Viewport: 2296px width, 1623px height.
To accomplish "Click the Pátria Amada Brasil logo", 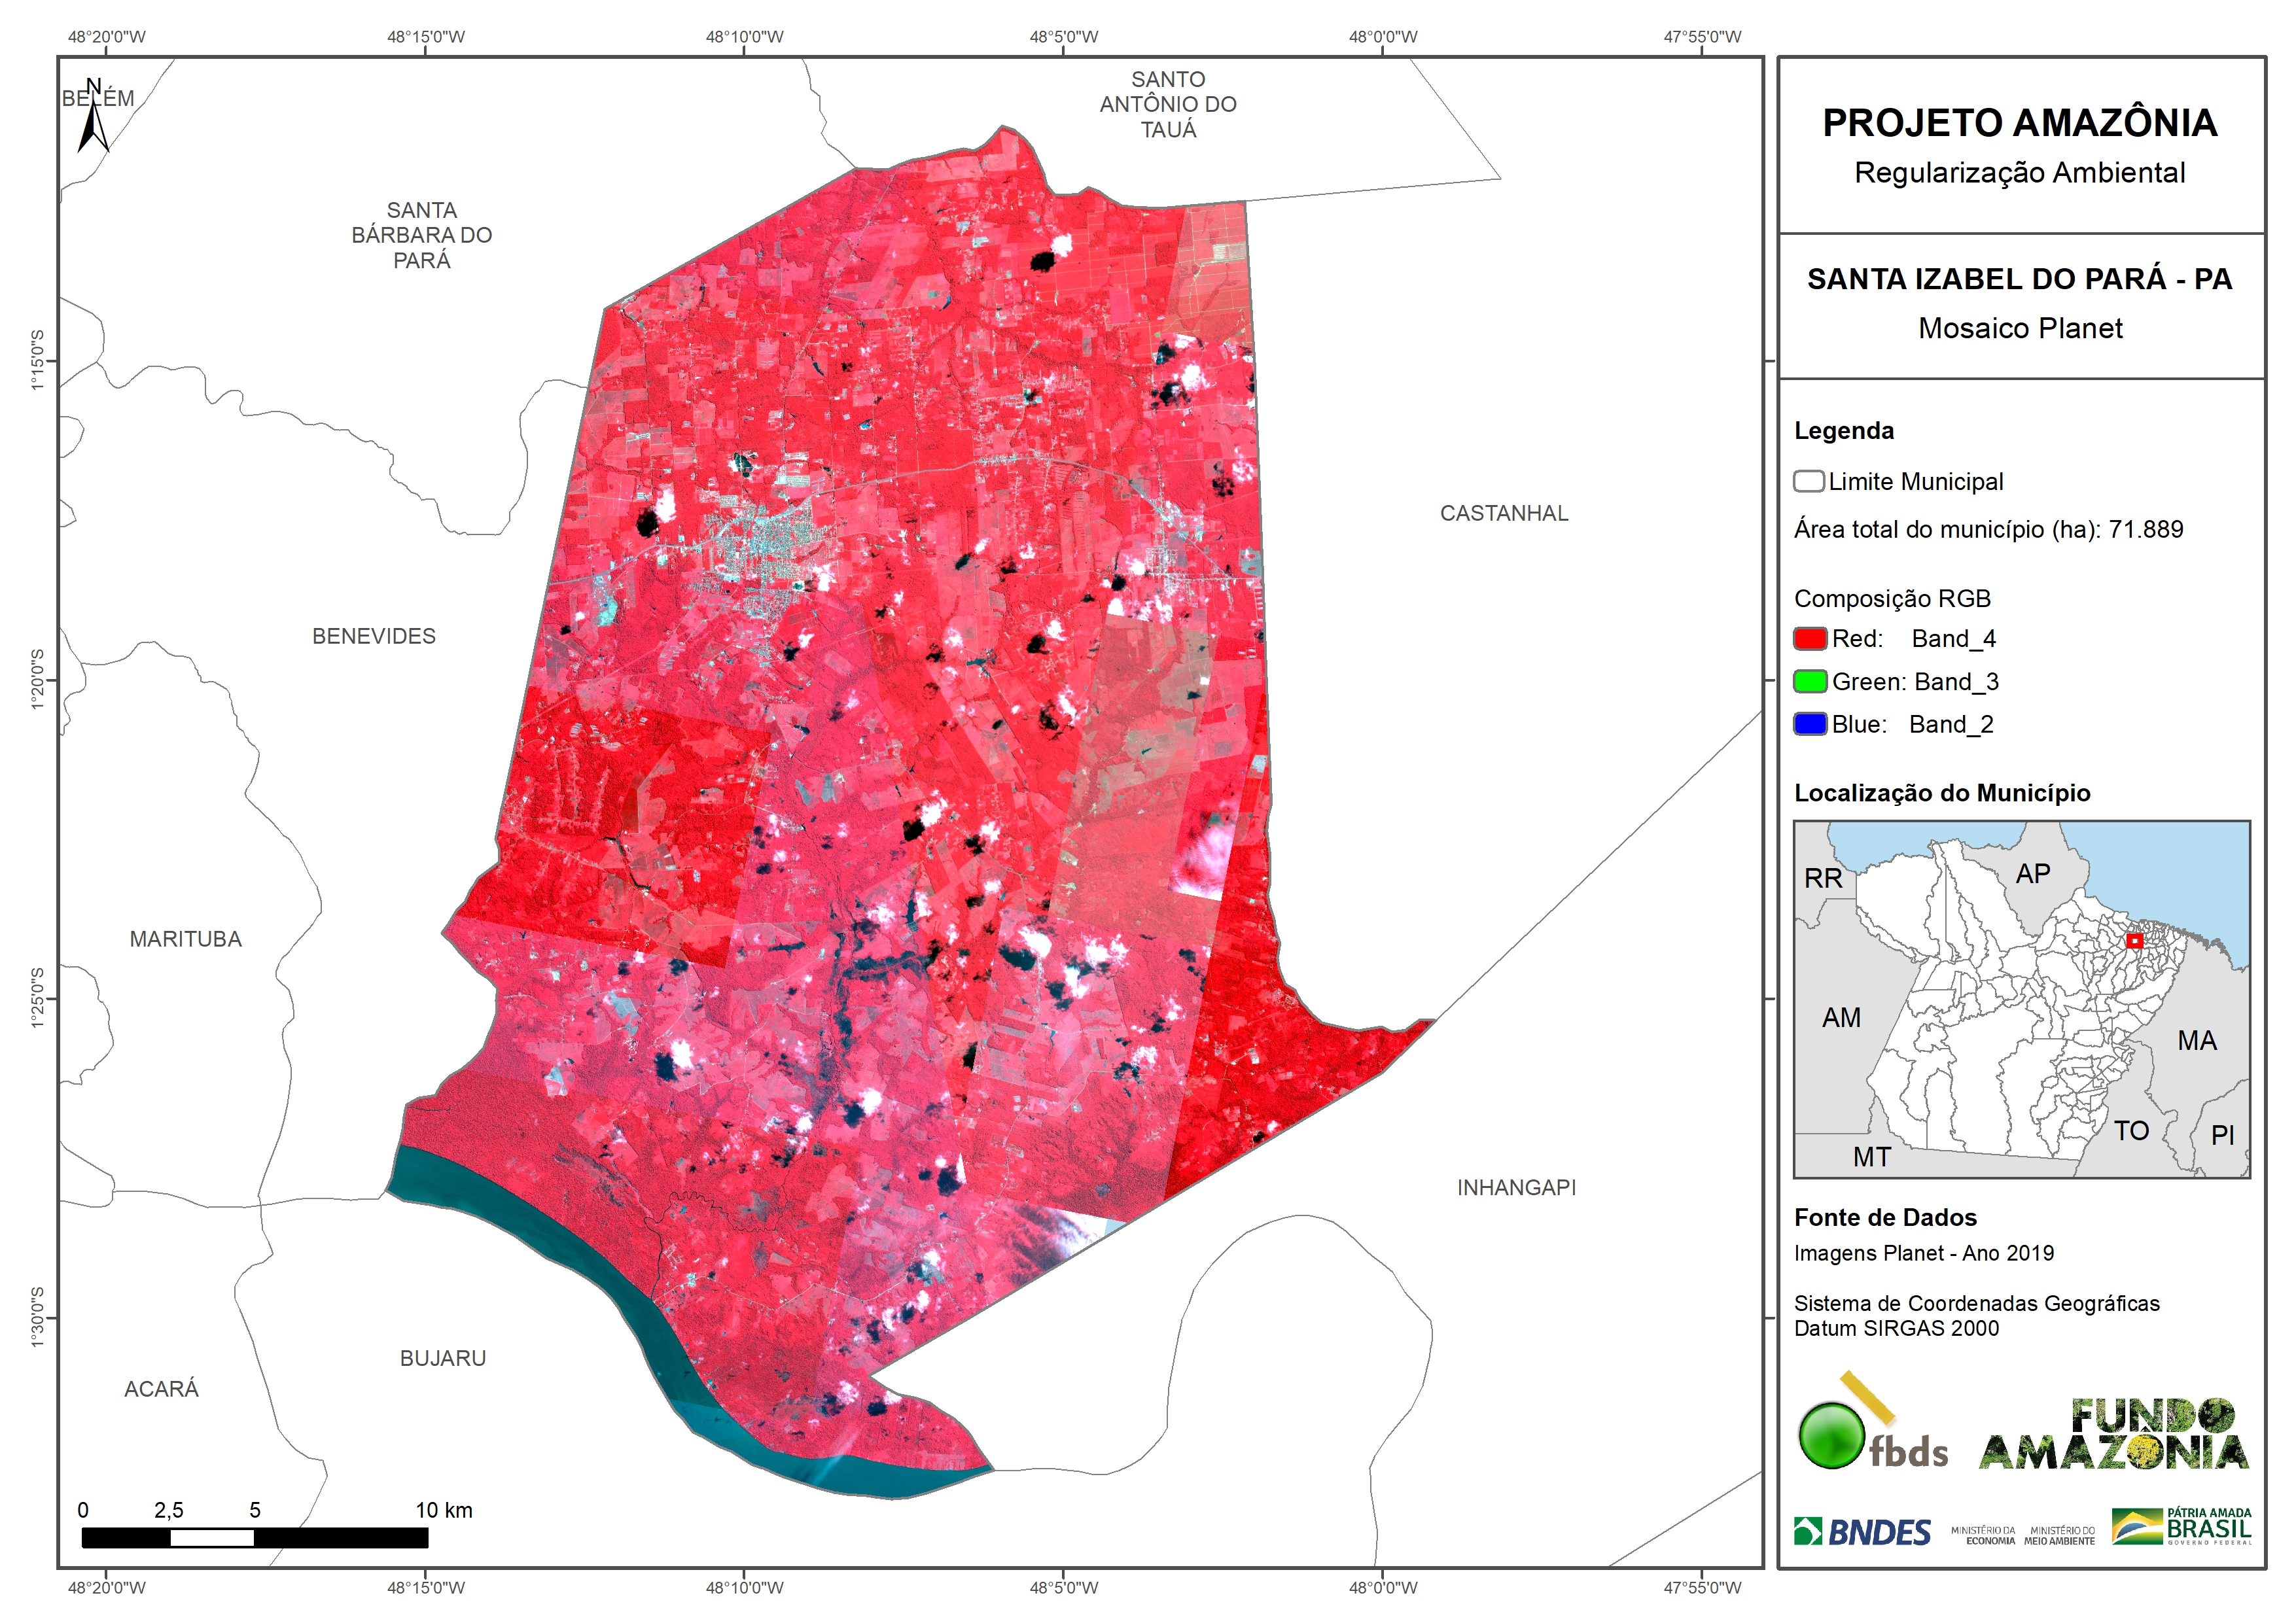I will [x=2182, y=1526].
